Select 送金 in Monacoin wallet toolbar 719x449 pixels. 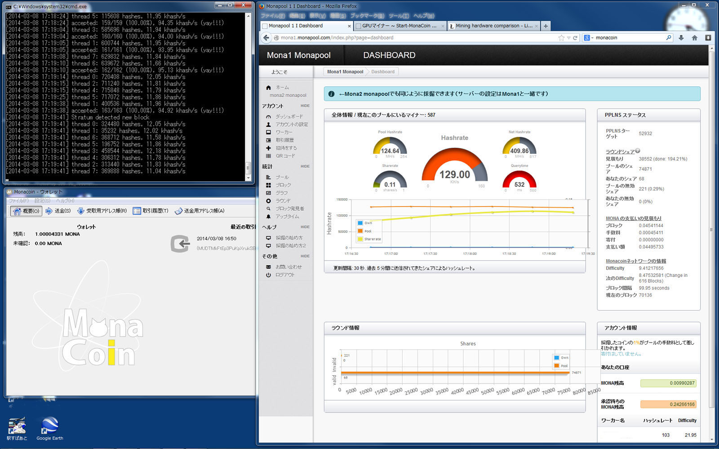click(x=58, y=211)
